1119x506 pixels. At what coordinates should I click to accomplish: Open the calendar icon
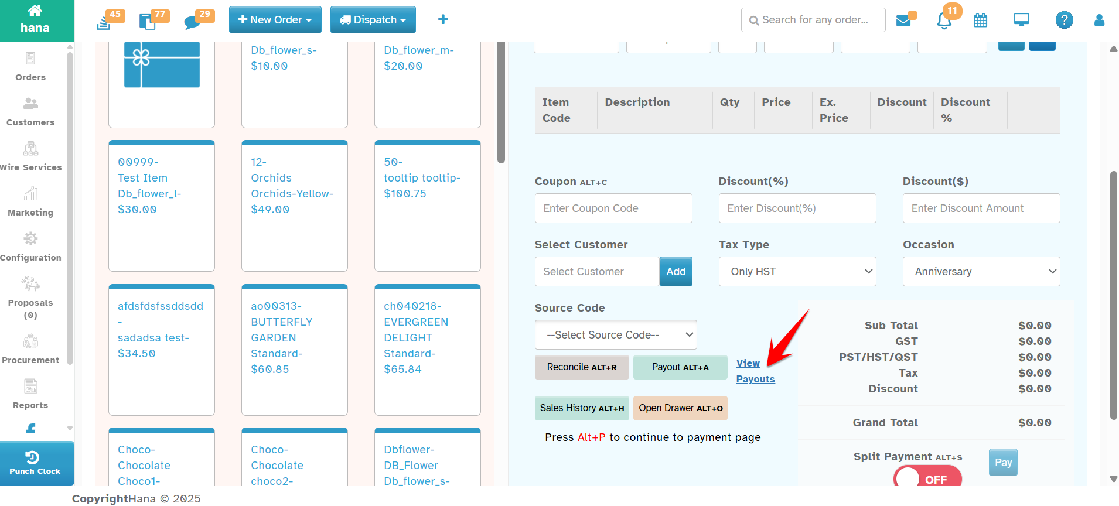pyautogui.click(x=980, y=20)
